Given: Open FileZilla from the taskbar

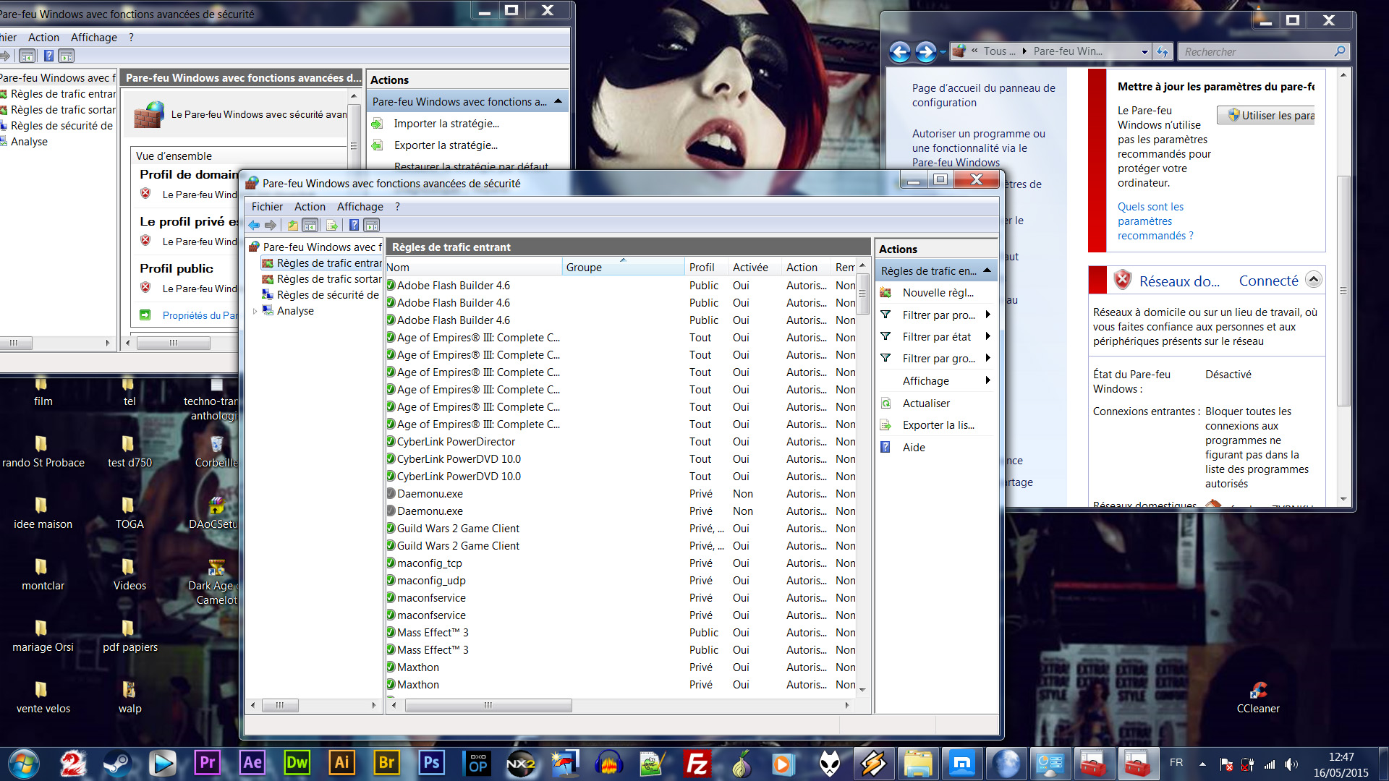Looking at the screenshot, I should pyautogui.click(x=697, y=763).
